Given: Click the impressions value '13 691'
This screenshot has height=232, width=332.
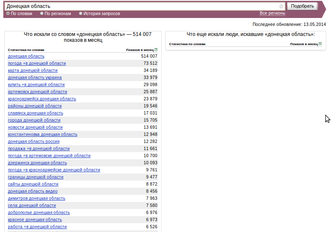Looking at the screenshot, I should point(150,127).
